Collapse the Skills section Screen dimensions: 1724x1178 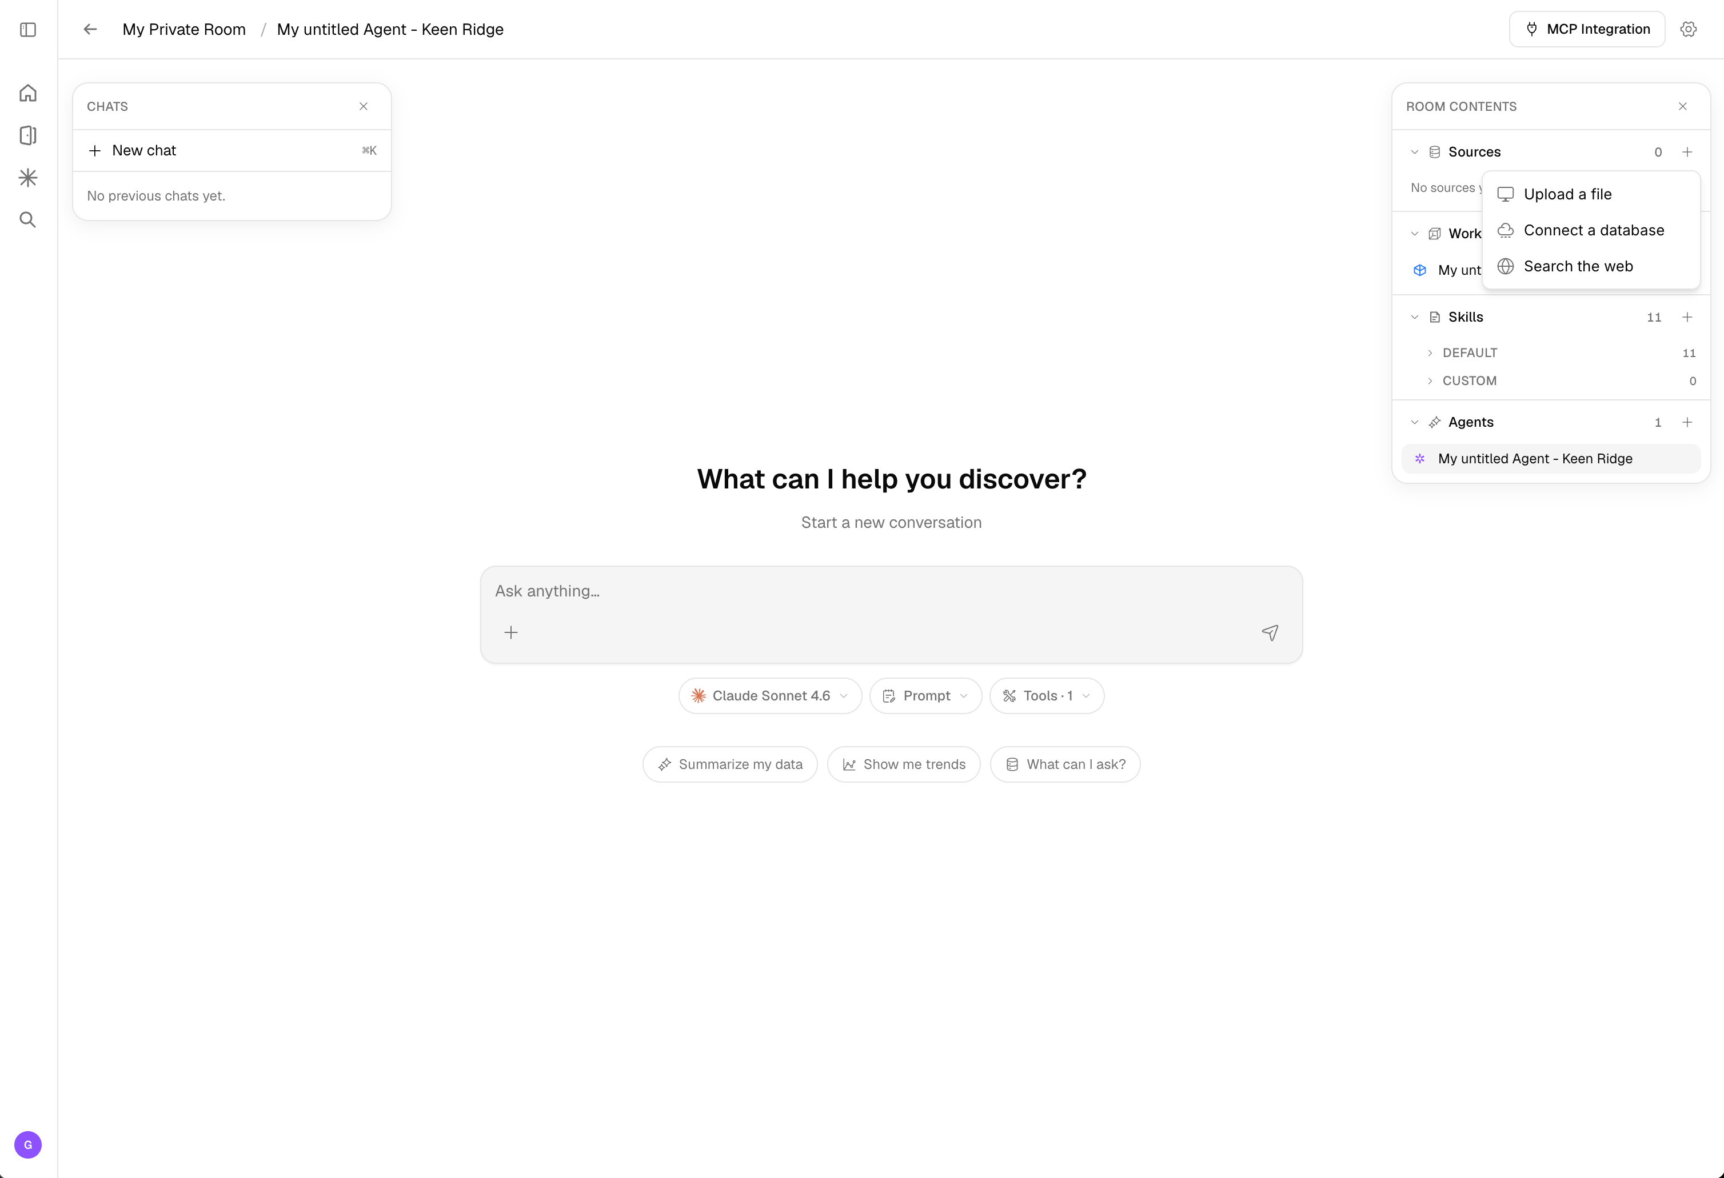(x=1415, y=317)
